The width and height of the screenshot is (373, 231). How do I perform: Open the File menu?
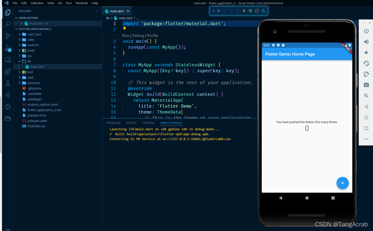[x=15, y=3]
